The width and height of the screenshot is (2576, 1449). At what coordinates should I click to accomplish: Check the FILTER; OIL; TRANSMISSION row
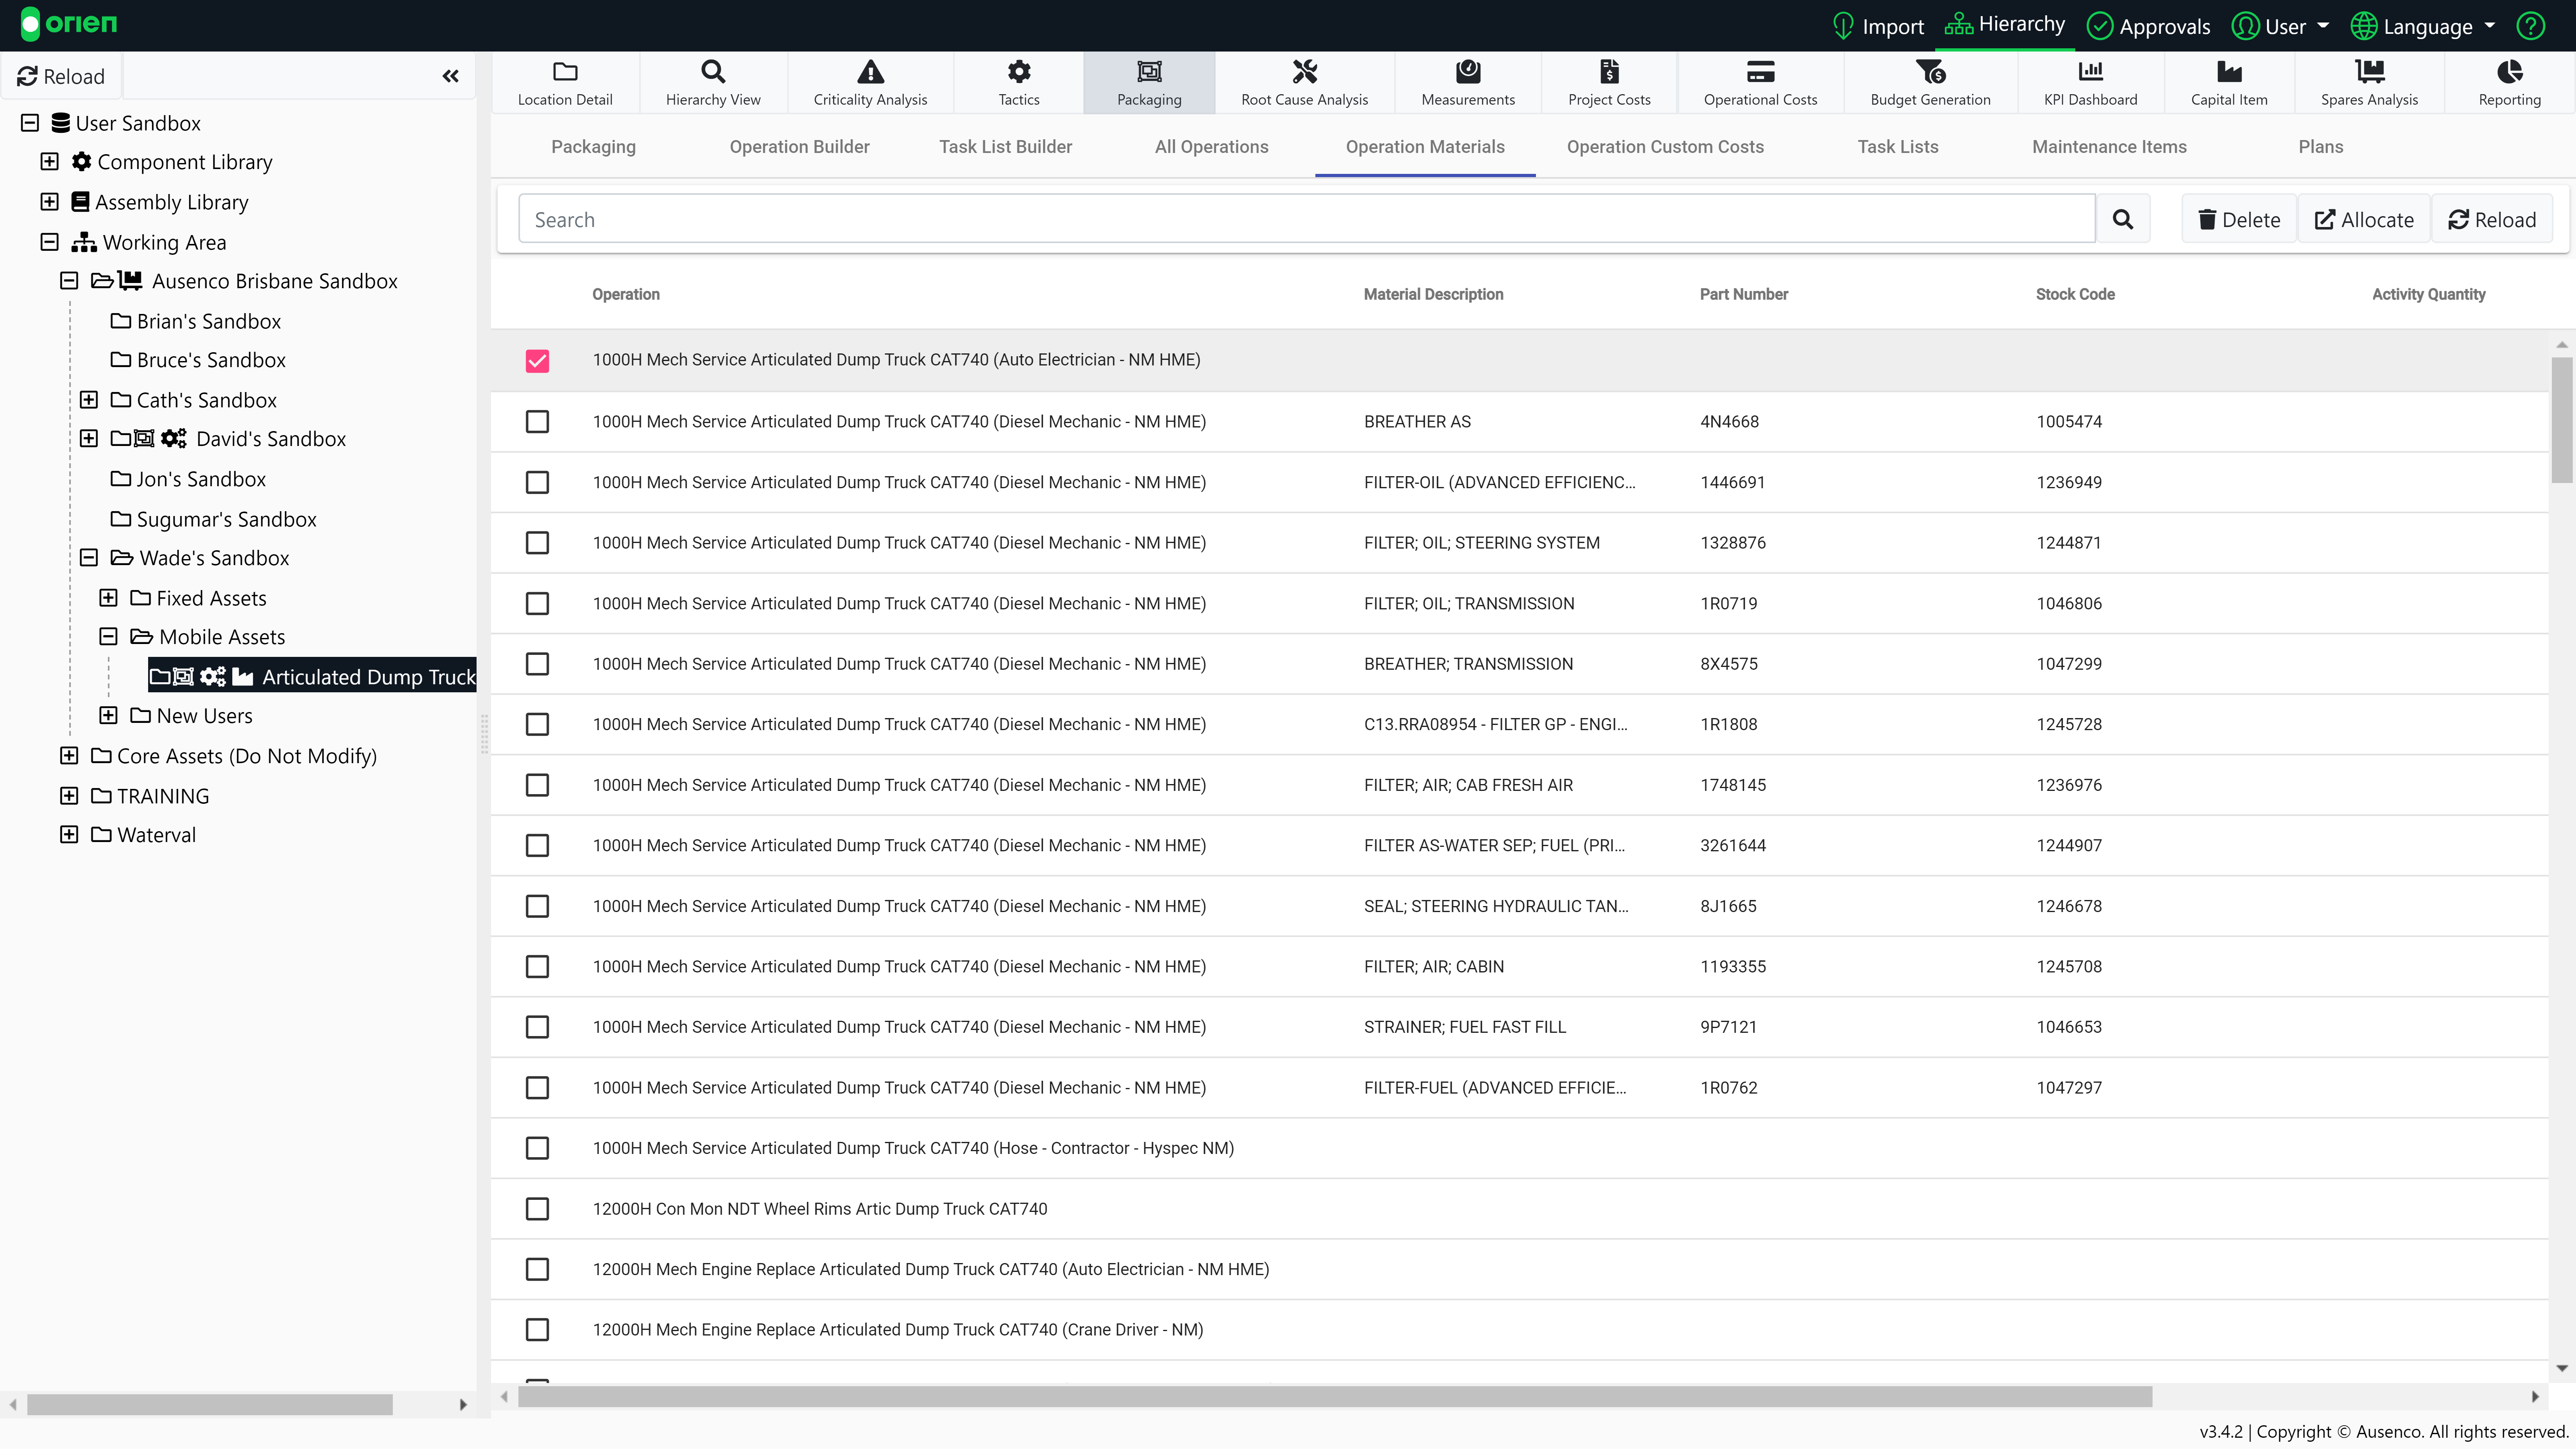(537, 604)
